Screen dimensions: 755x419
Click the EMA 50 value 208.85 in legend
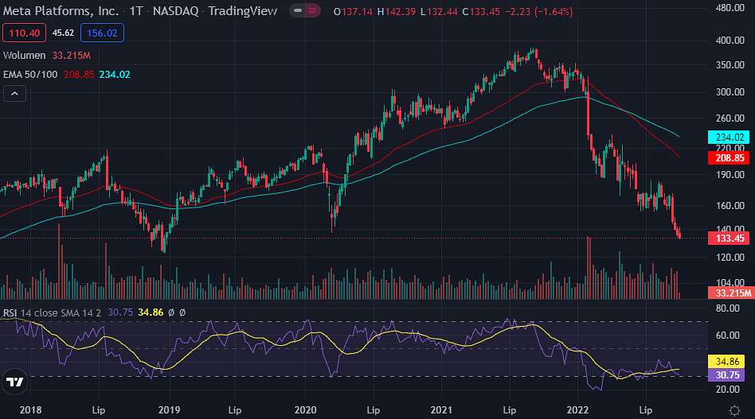(x=79, y=75)
